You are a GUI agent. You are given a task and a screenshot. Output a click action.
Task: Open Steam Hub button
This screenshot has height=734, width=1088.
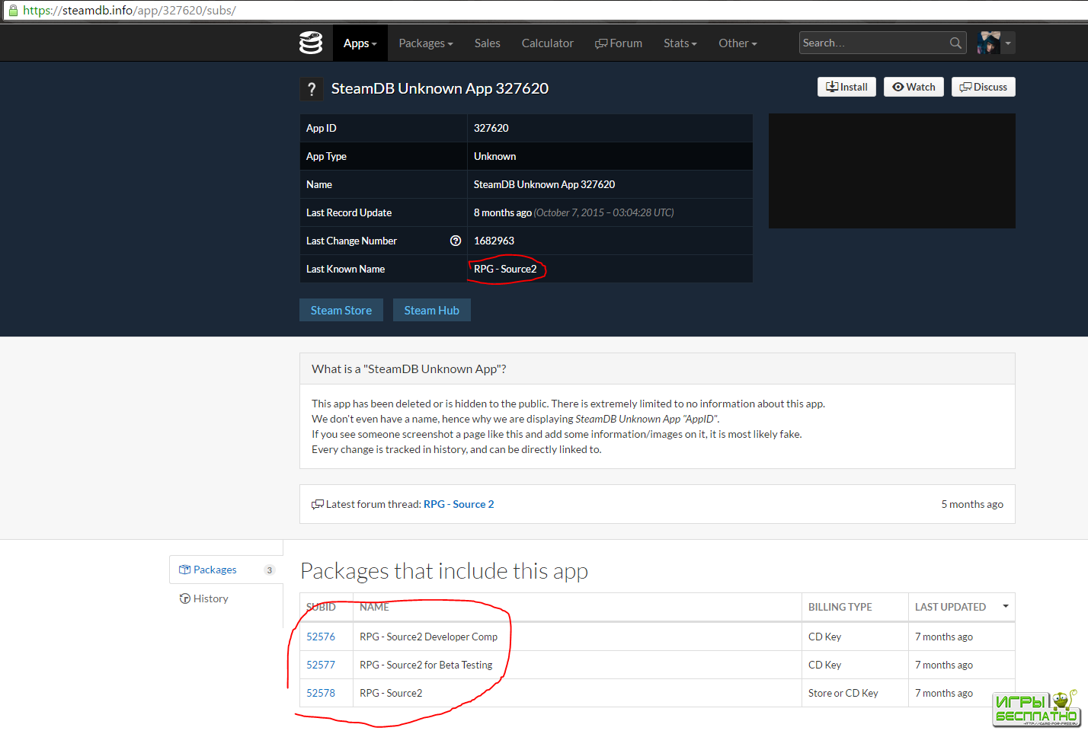[x=432, y=310]
